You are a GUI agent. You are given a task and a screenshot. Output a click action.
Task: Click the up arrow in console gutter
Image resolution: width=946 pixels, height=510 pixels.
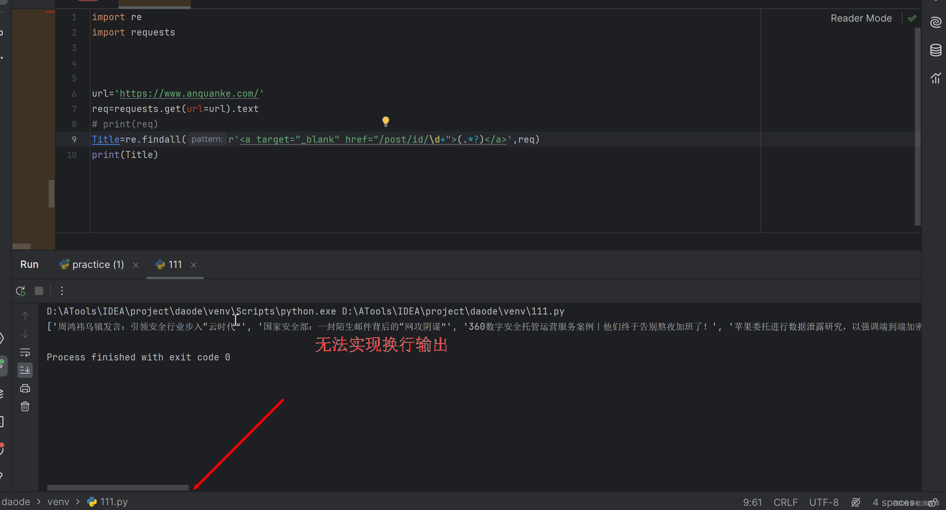coord(25,316)
